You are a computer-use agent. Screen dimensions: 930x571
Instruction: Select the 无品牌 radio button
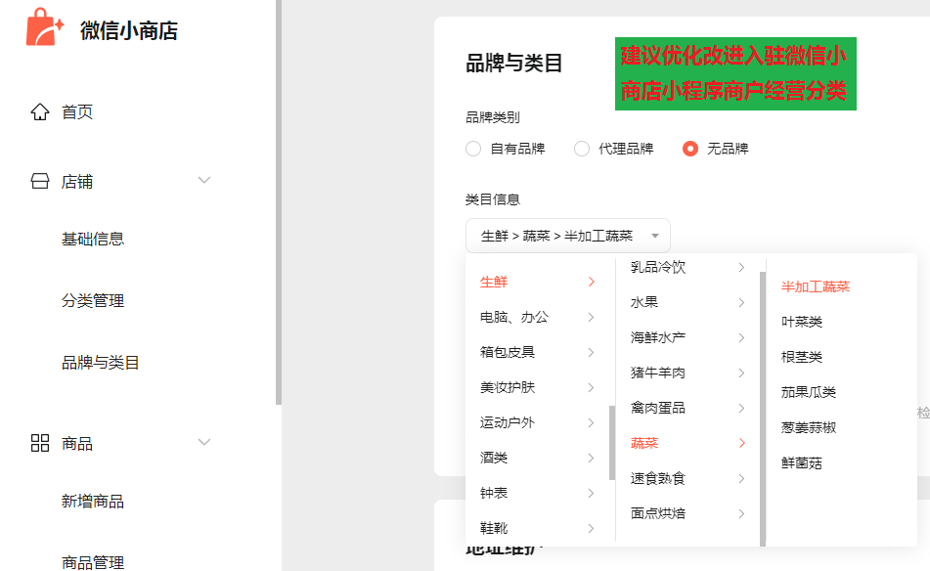690,149
